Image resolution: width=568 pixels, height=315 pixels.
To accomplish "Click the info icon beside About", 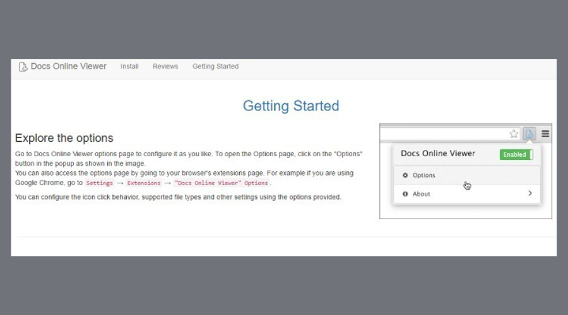I will (x=405, y=194).
